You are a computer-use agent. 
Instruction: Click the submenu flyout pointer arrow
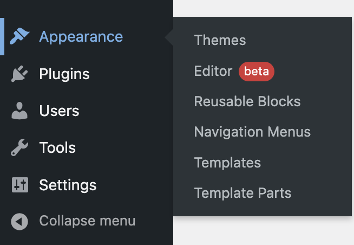pos(169,37)
